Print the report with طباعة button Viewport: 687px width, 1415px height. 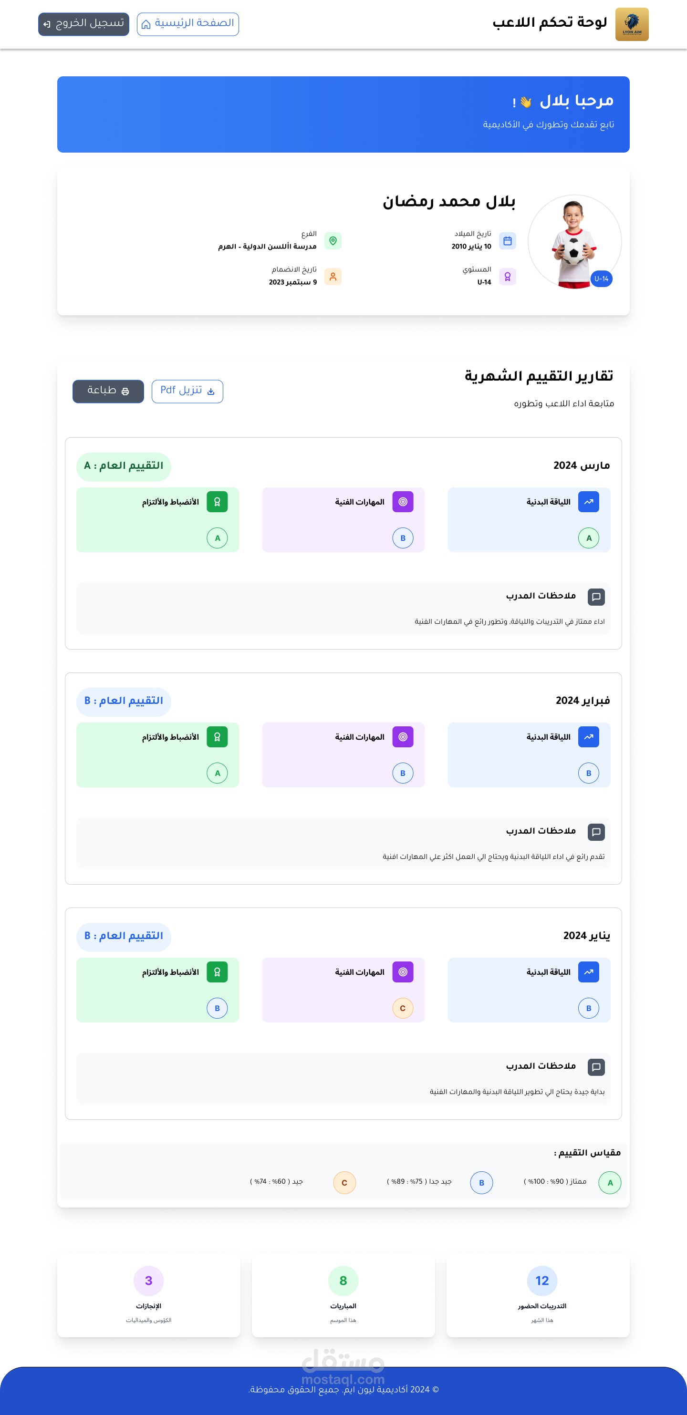[108, 391]
